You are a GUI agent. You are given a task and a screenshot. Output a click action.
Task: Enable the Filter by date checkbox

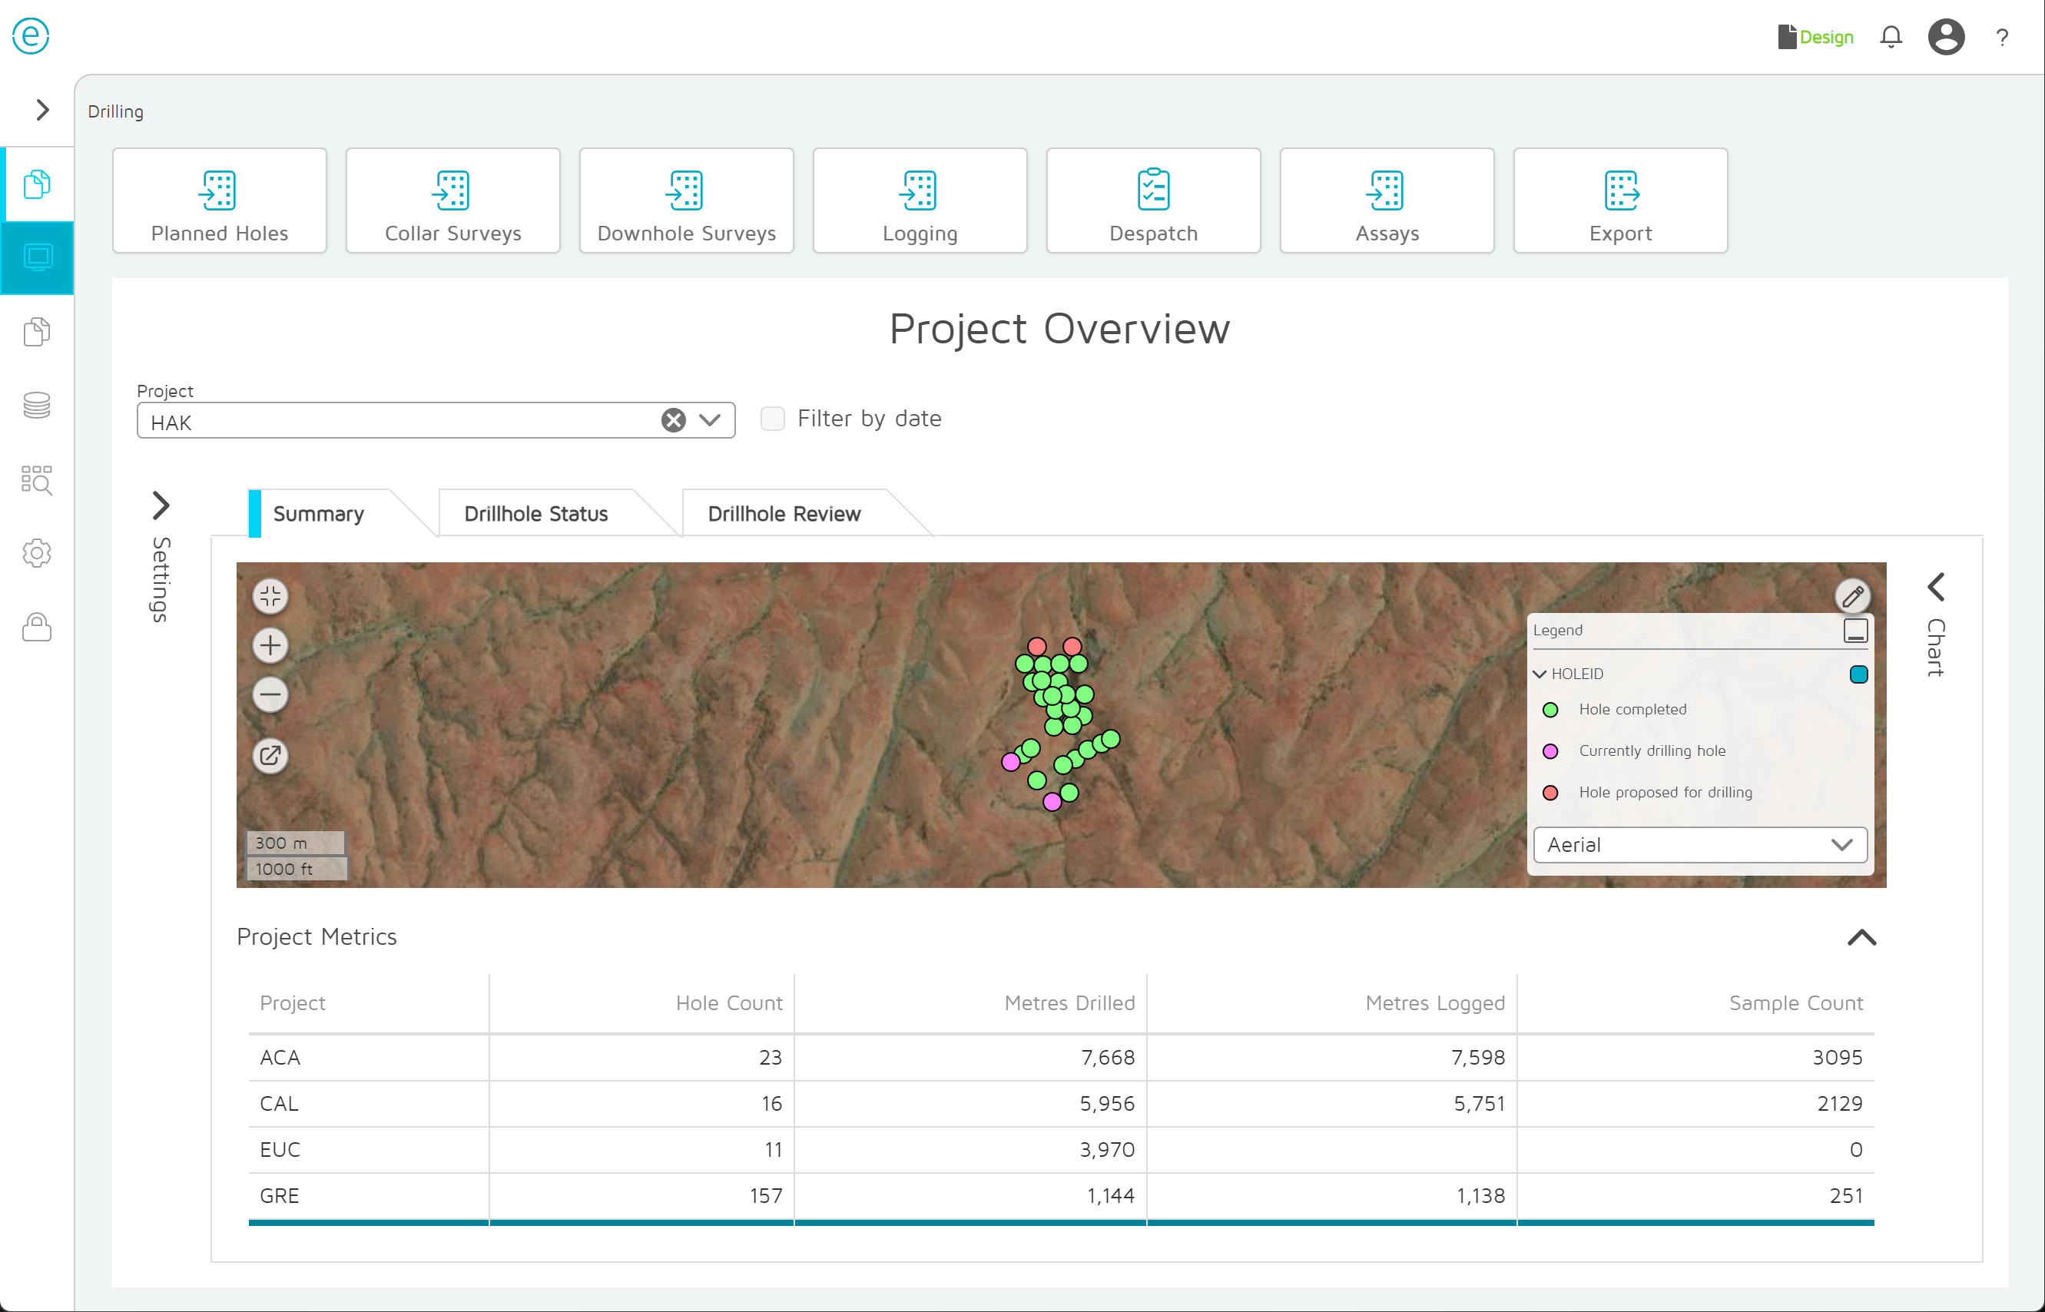pyautogui.click(x=772, y=419)
